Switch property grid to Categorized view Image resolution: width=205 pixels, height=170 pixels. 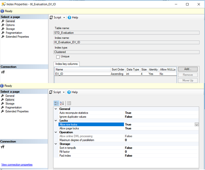coord(56,103)
